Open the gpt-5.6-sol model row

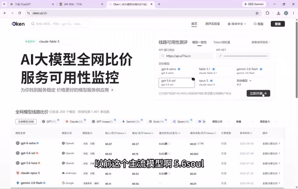pos(147,153)
